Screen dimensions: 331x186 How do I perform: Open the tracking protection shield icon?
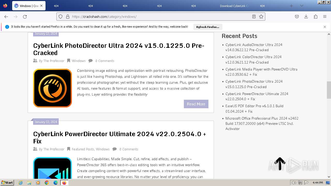click(x=61, y=17)
